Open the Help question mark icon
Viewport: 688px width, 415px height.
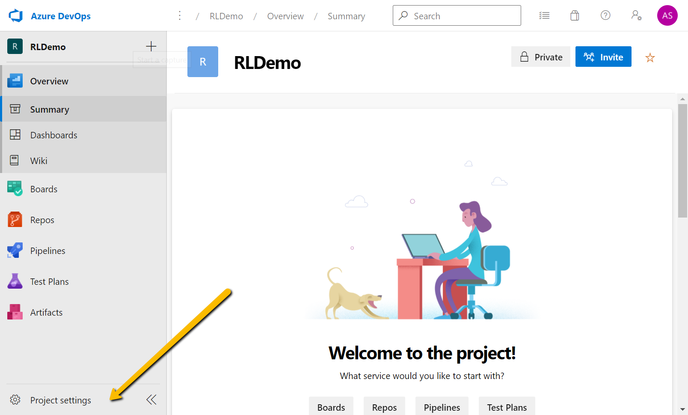pyautogui.click(x=605, y=15)
